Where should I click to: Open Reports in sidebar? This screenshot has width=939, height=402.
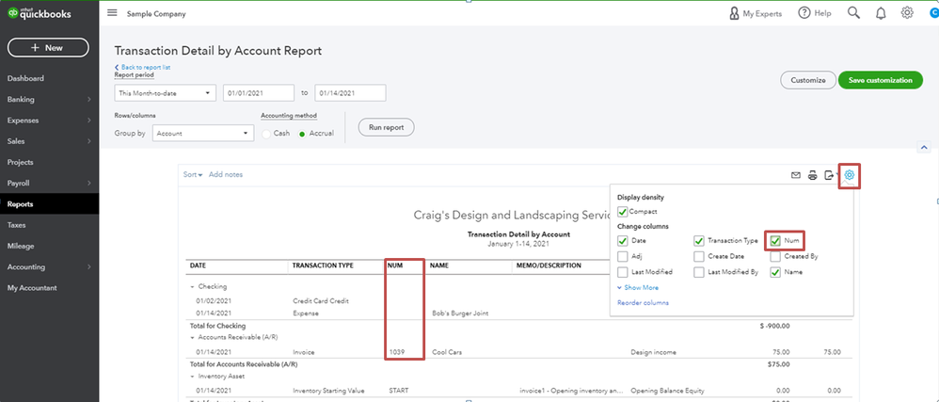point(49,204)
